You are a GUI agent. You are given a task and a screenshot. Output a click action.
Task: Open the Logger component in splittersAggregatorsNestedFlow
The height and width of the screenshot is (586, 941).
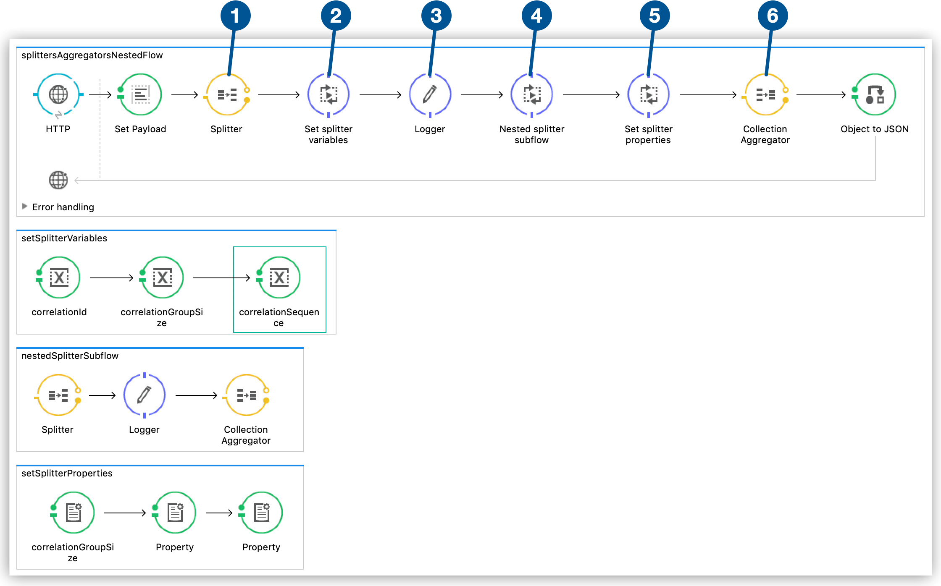point(430,94)
